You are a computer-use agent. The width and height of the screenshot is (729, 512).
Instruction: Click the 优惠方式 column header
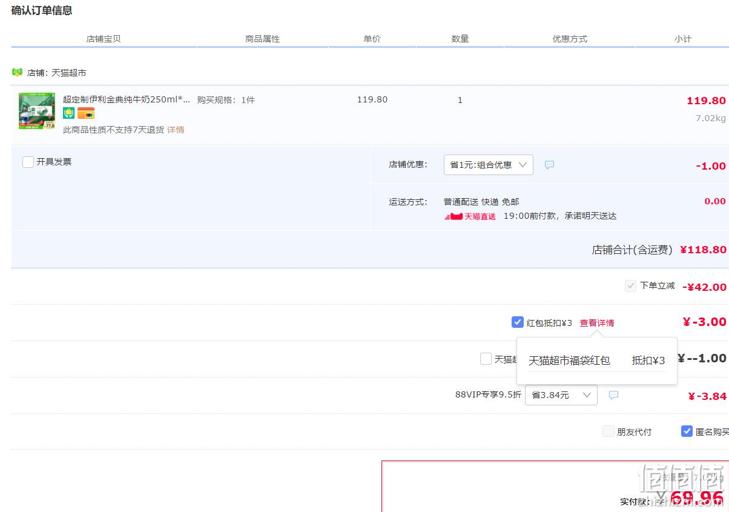pyautogui.click(x=570, y=39)
